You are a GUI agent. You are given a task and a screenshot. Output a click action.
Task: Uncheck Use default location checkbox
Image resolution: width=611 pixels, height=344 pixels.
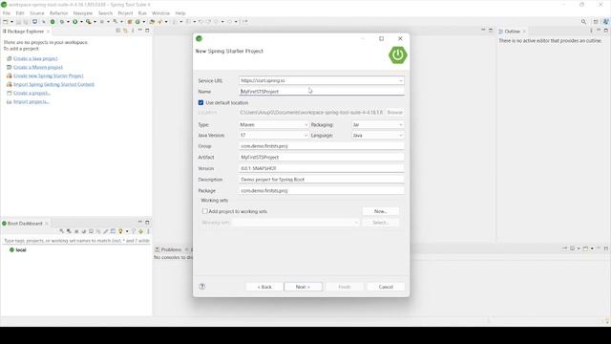[x=200, y=102]
